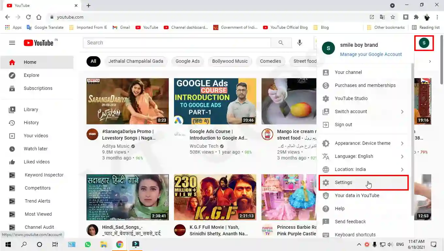Screen dimensions: 444x251
Task: Click in the YouTube Search field
Action: 177,43
